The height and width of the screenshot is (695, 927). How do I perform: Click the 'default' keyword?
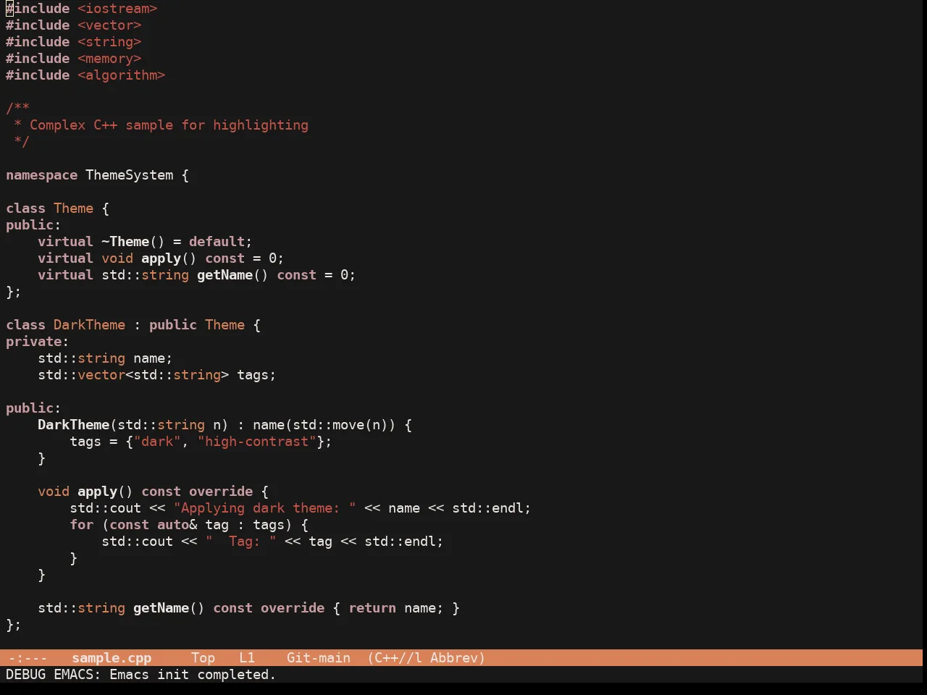(217, 242)
